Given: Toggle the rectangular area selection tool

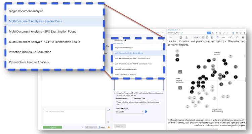Looking at the screenshot, I should click(217, 37).
